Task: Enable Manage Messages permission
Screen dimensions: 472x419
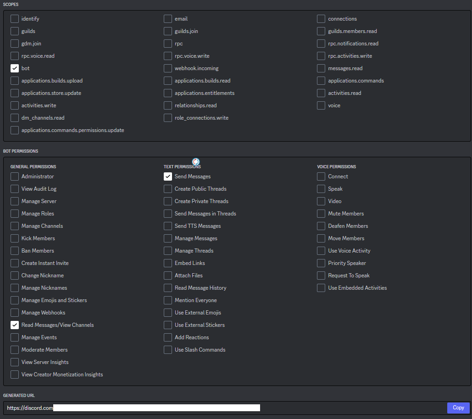Action: 168,238
